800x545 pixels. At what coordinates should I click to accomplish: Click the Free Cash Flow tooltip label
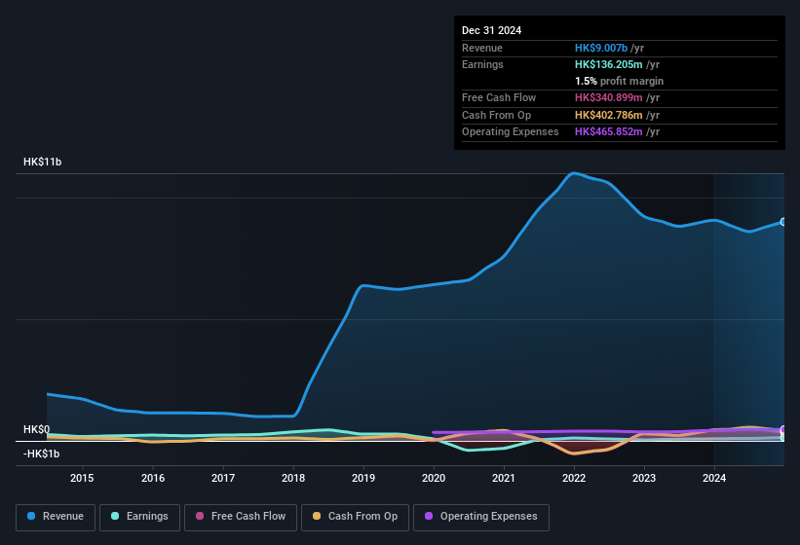pyautogui.click(x=499, y=97)
